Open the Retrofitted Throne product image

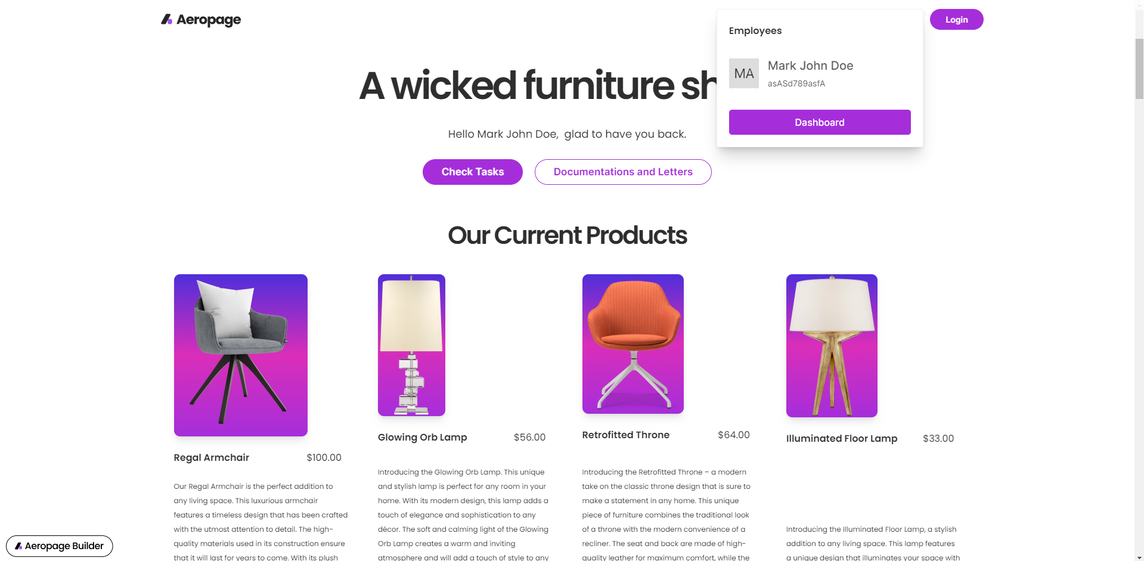633,344
